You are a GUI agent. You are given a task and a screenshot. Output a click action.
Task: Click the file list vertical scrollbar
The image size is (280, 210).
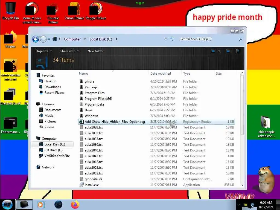click(x=242, y=105)
